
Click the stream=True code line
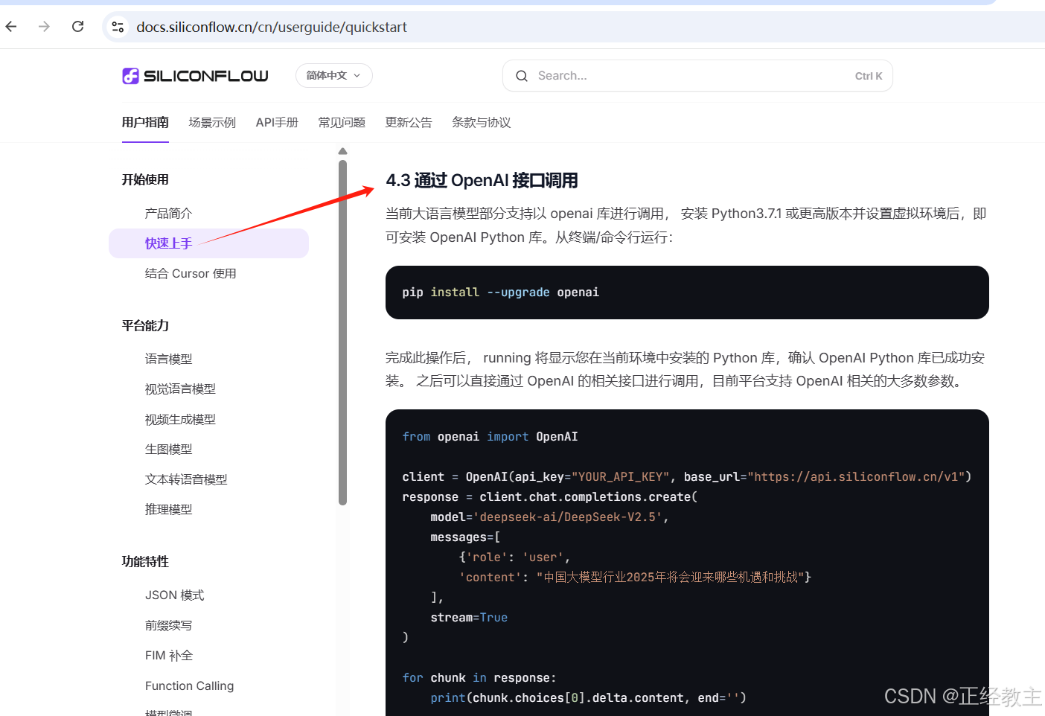(x=469, y=618)
